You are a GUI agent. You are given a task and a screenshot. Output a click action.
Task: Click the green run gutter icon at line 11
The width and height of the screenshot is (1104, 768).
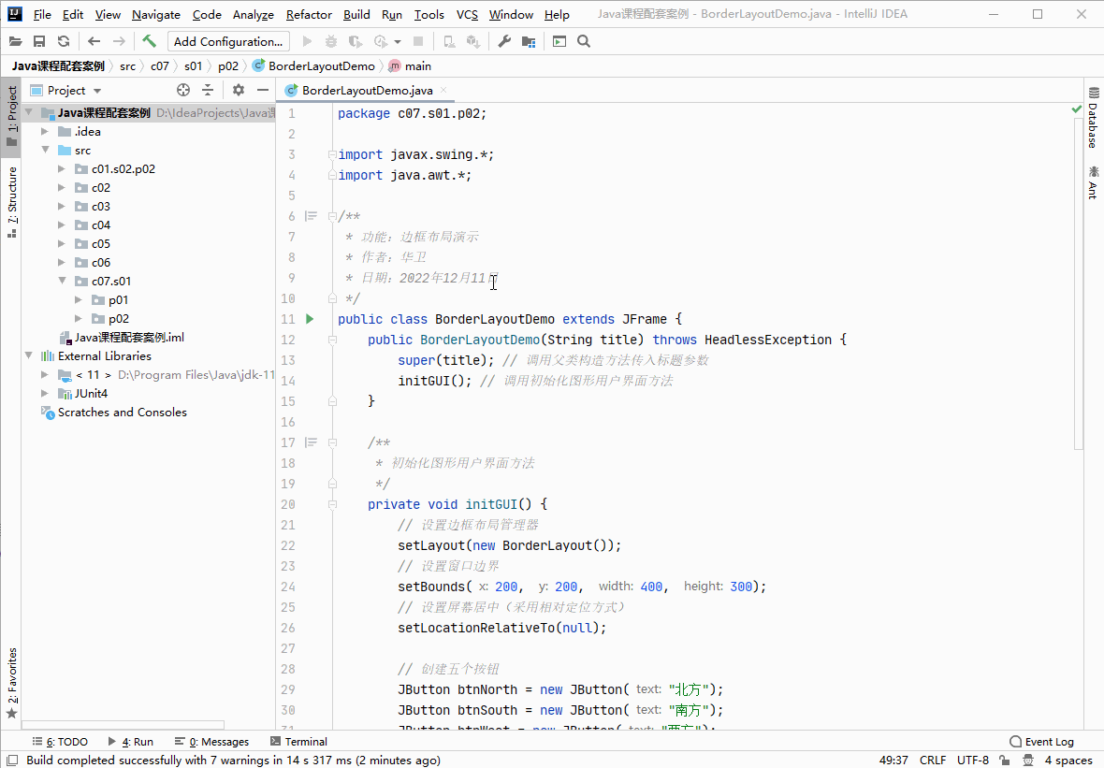(310, 319)
